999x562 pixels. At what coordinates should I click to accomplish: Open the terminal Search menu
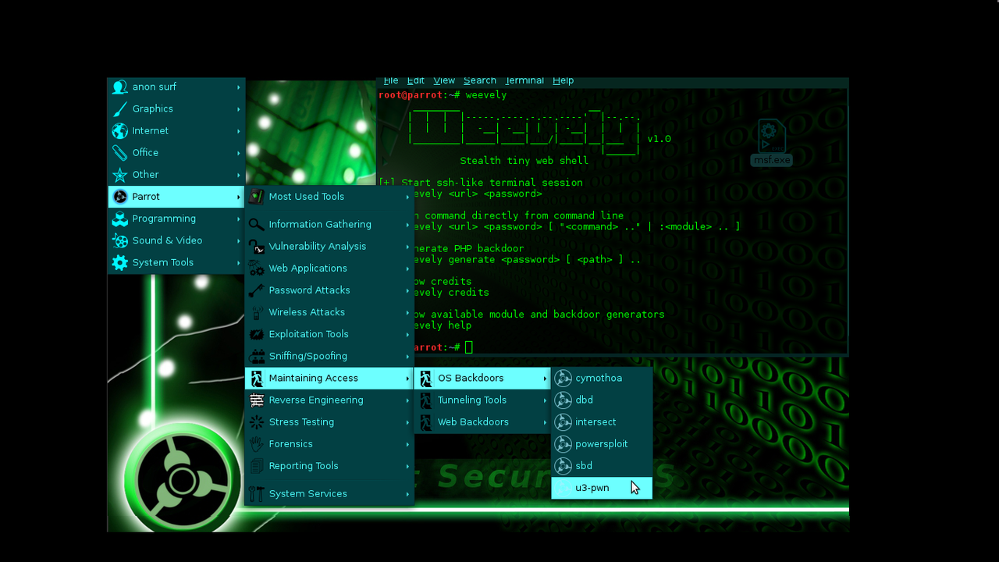tap(479, 80)
